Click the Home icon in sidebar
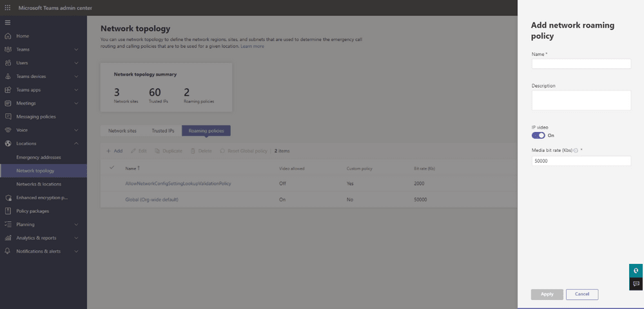Image resolution: width=644 pixels, height=309 pixels. tap(8, 36)
